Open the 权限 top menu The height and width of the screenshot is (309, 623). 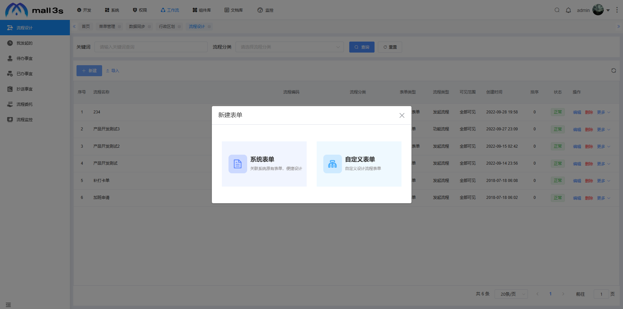tap(140, 10)
